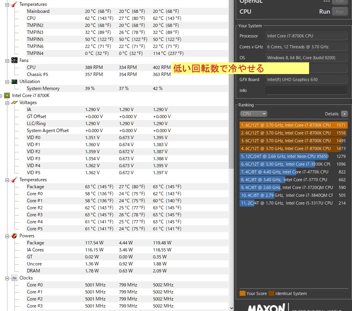Click the thermometer icon of top Temperatures node

tap(14, 4)
